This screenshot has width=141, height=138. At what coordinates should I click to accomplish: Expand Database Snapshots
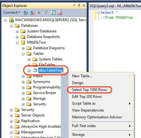(17, 37)
